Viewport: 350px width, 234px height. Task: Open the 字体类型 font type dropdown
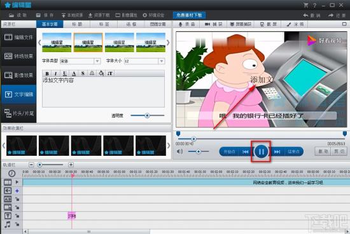(x=97, y=61)
